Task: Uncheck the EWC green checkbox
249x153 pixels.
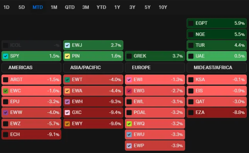Action: [5, 91]
